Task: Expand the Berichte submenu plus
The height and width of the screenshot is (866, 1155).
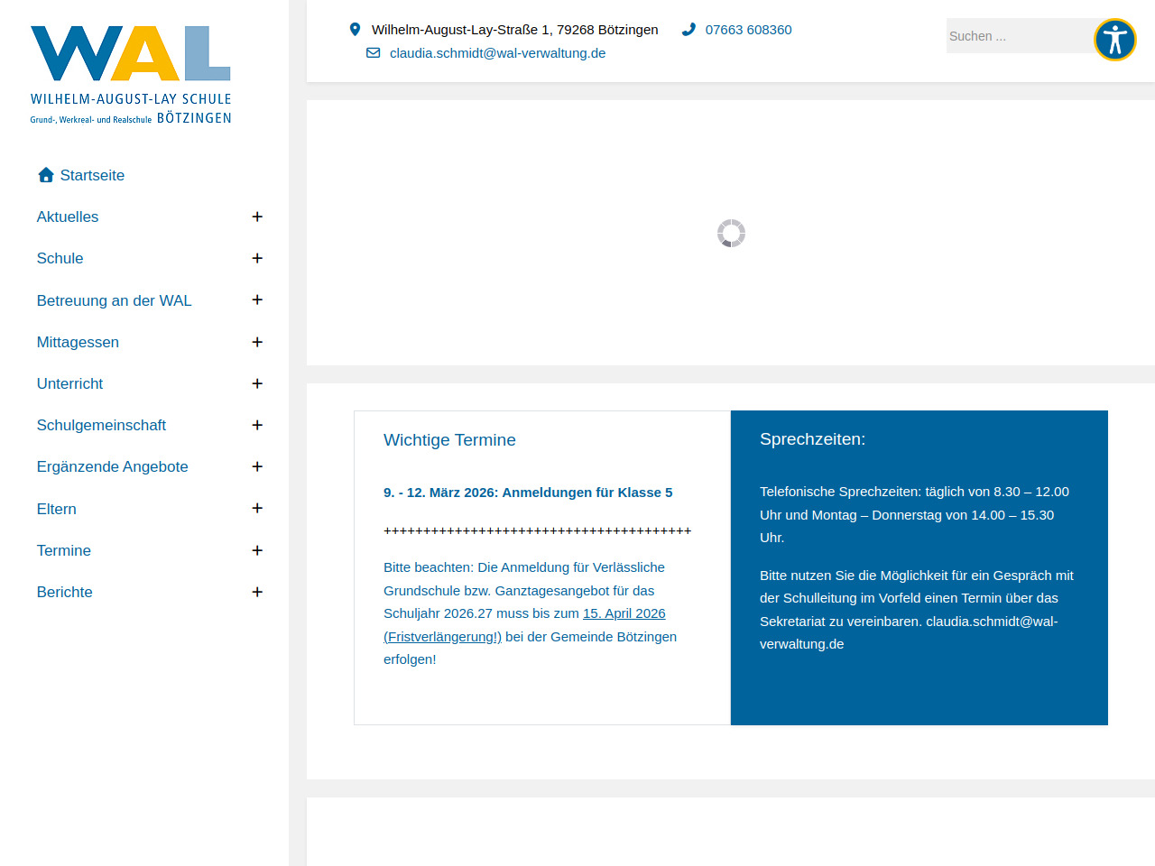Action: coord(257,592)
